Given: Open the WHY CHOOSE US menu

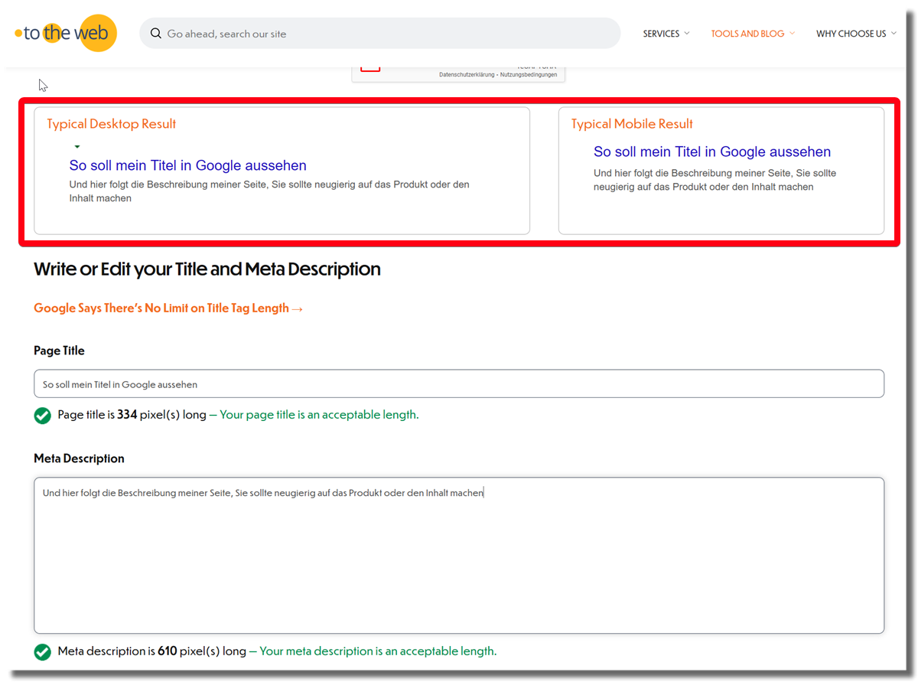Looking at the screenshot, I should click(851, 34).
